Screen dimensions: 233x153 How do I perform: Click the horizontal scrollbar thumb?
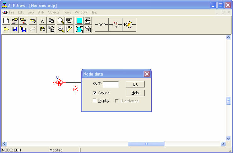(147, 144)
